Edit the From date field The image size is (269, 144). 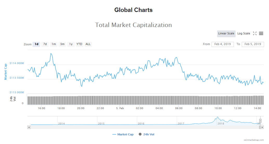point(222,44)
